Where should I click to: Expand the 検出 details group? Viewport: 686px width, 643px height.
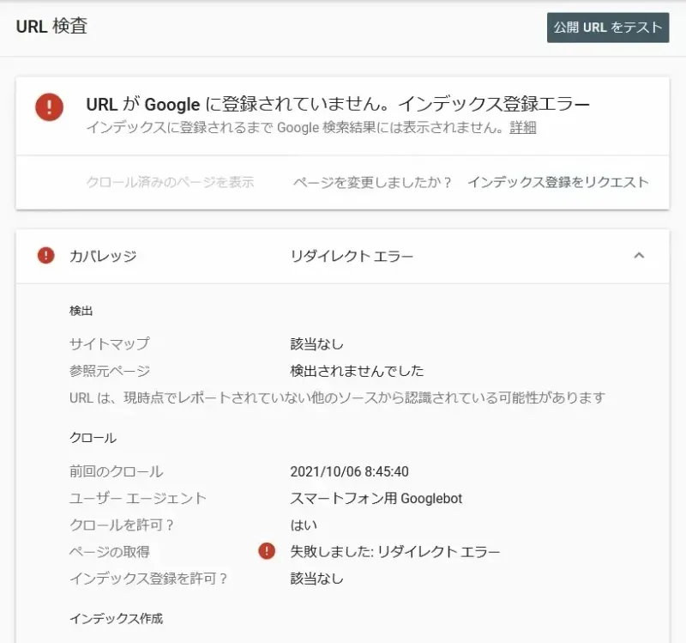click(80, 311)
